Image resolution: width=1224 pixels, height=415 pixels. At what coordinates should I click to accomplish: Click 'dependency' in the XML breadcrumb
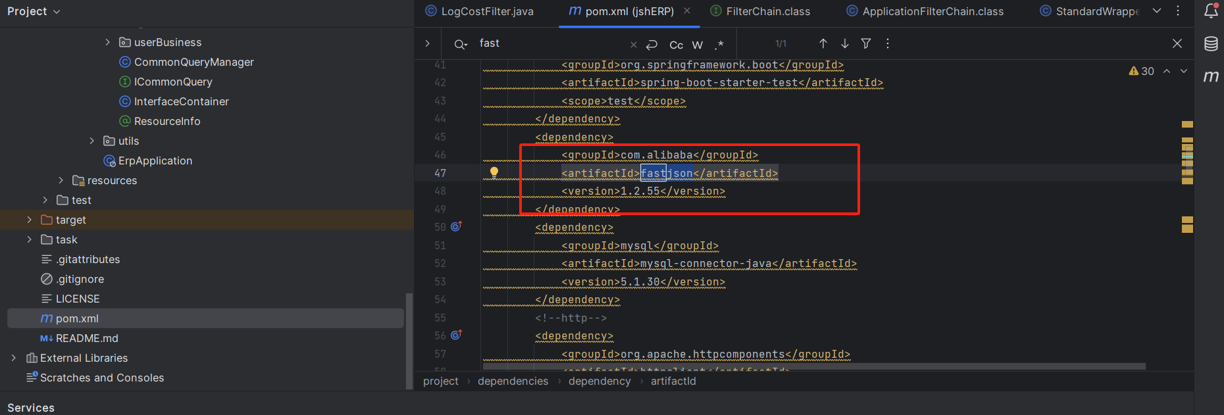[599, 381]
